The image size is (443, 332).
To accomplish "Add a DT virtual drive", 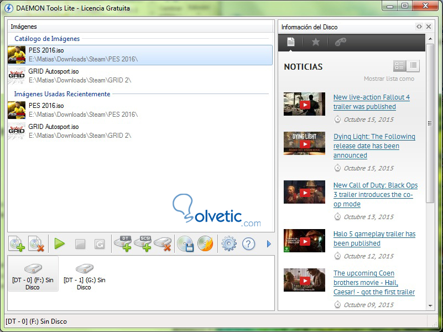I will click(123, 243).
